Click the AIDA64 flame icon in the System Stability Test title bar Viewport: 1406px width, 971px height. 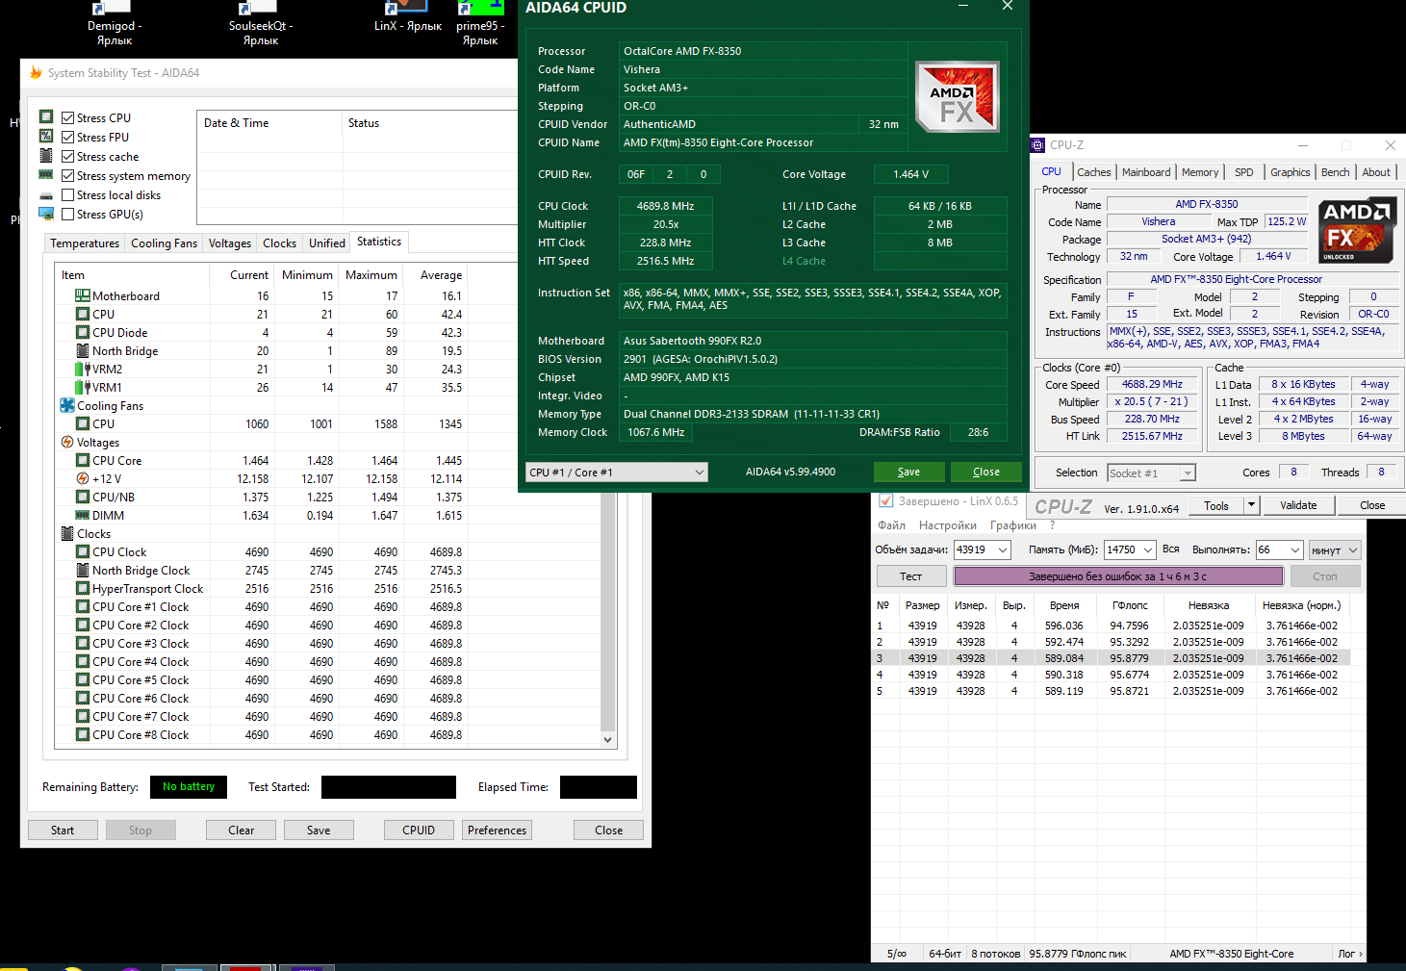[36, 73]
